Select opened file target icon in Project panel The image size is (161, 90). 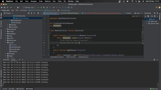point(28,13)
